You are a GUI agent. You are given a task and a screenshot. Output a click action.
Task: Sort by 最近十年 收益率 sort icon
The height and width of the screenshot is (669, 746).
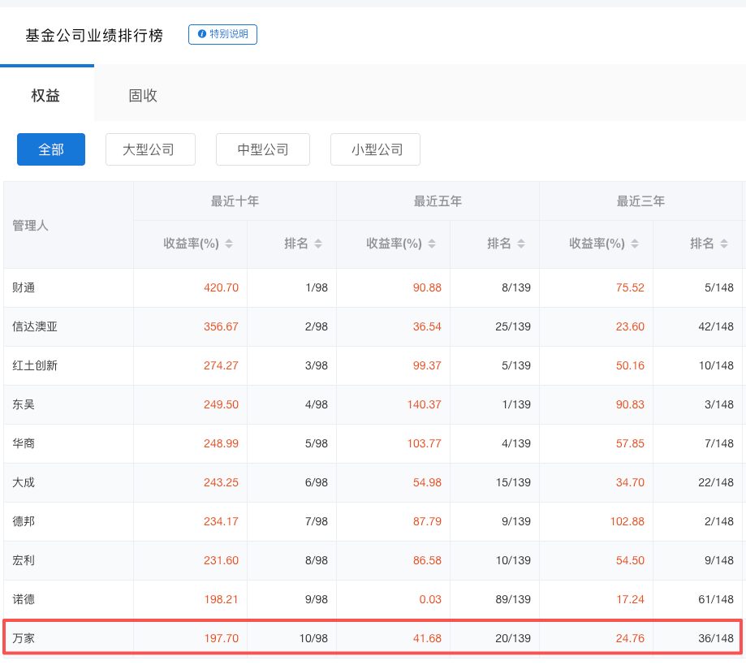point(229,244)
